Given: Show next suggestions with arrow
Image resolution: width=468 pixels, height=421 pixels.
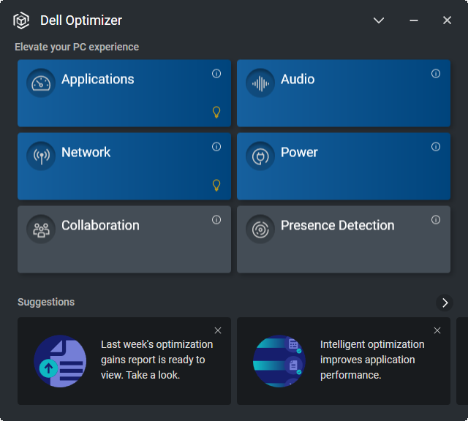Looking at the screenshot, I should 445,303.
